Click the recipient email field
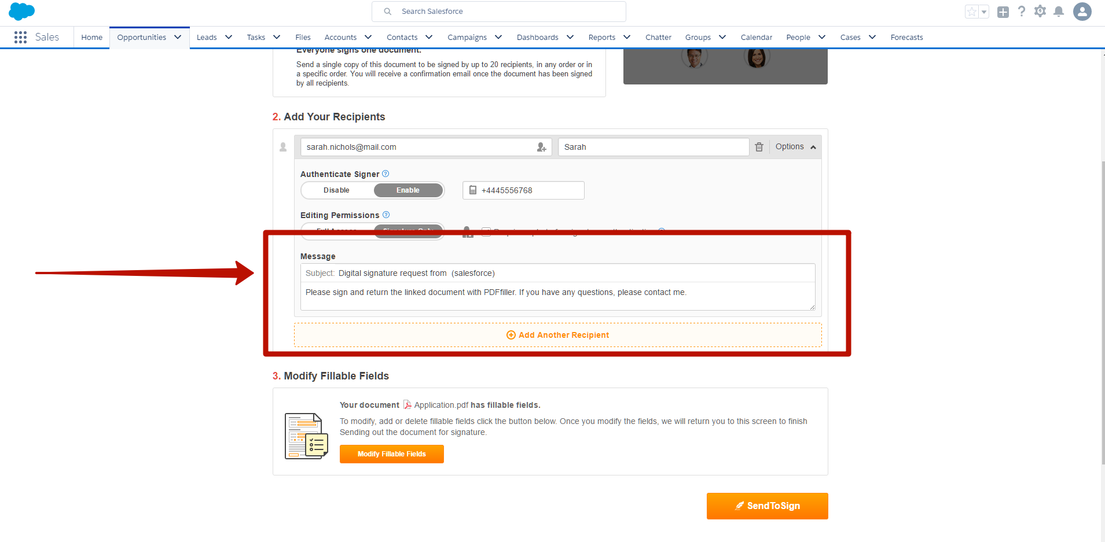 pos(426,147)
